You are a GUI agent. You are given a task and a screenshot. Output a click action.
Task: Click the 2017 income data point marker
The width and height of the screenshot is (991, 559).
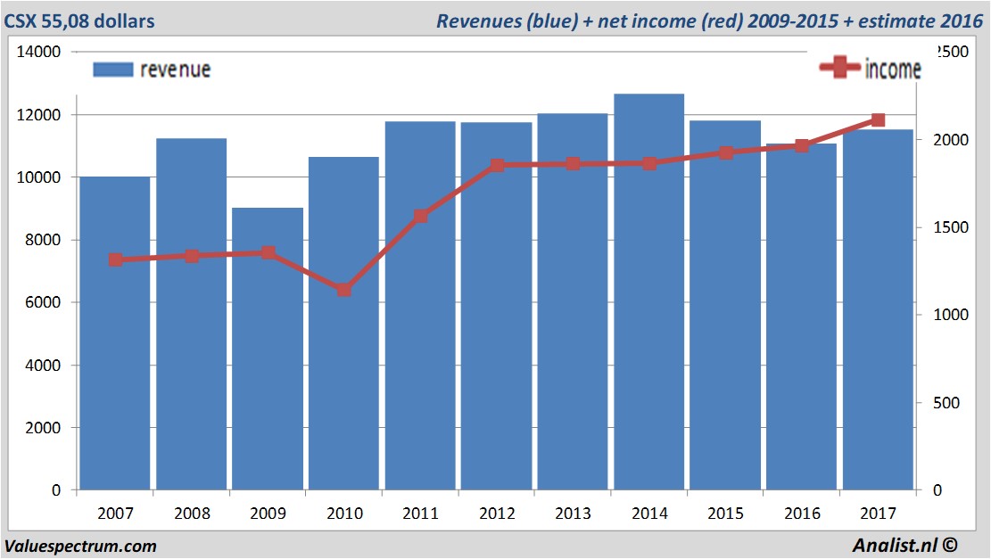coord(878,120)
